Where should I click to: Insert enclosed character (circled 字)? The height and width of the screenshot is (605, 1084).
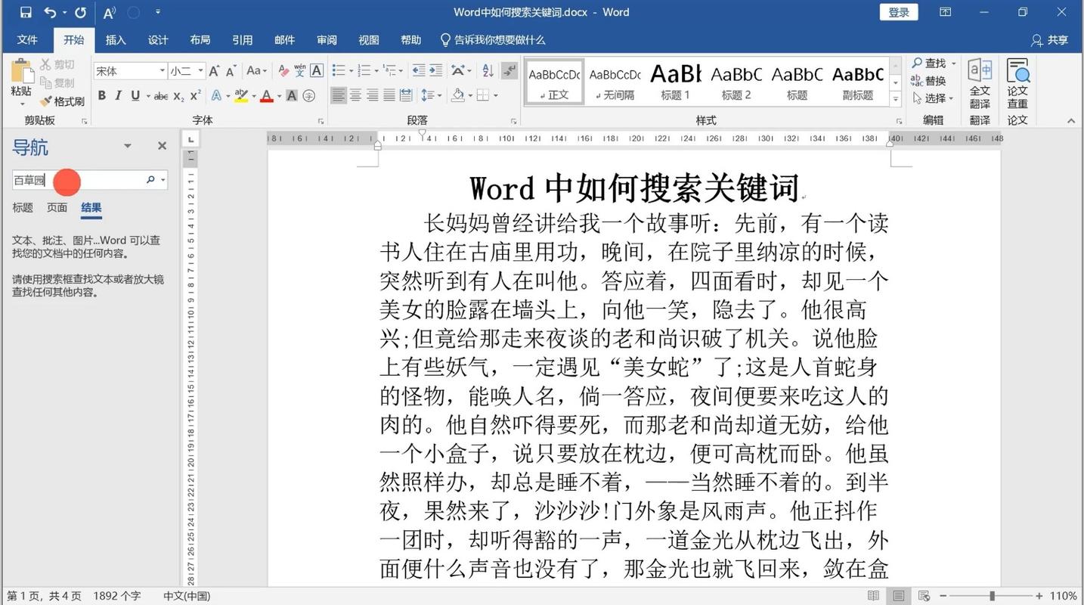[308, 96]
